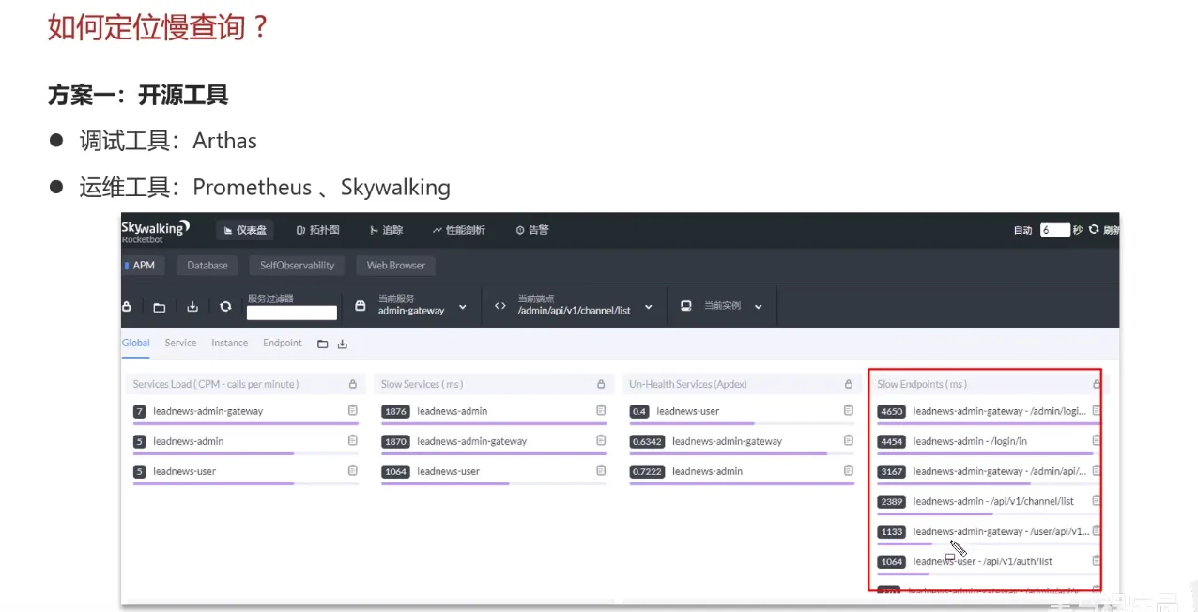Screen dimensions: 1198x612
Task: Open the 追踪 trace page
Action: point(386,230)
